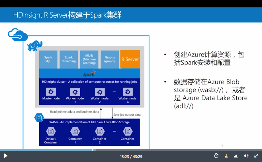The width and height of the screenshot is (262, 162).
Task: Click the Default Container hexagon icon
Action: (x=51, y=132)
